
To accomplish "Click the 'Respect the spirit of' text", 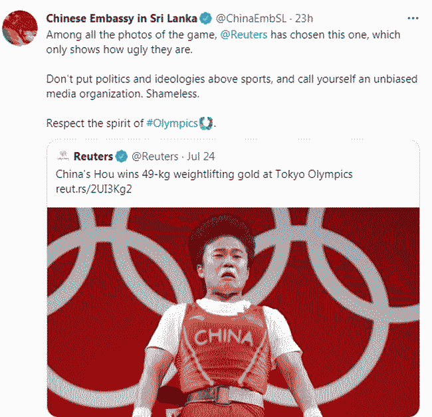I will click(94, 124).
